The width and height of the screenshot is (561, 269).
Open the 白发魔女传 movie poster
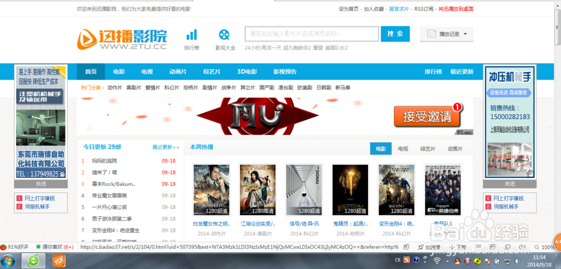pos(211,190)
